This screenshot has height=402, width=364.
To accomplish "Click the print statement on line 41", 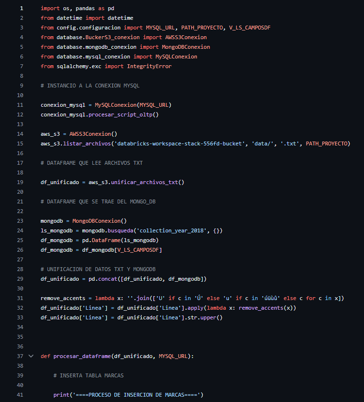I will 61,395.
